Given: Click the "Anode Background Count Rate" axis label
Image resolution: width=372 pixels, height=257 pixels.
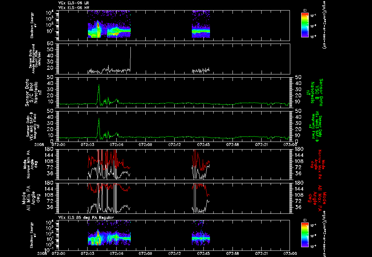Looking at the screenshot, I should tap(35, 59).
